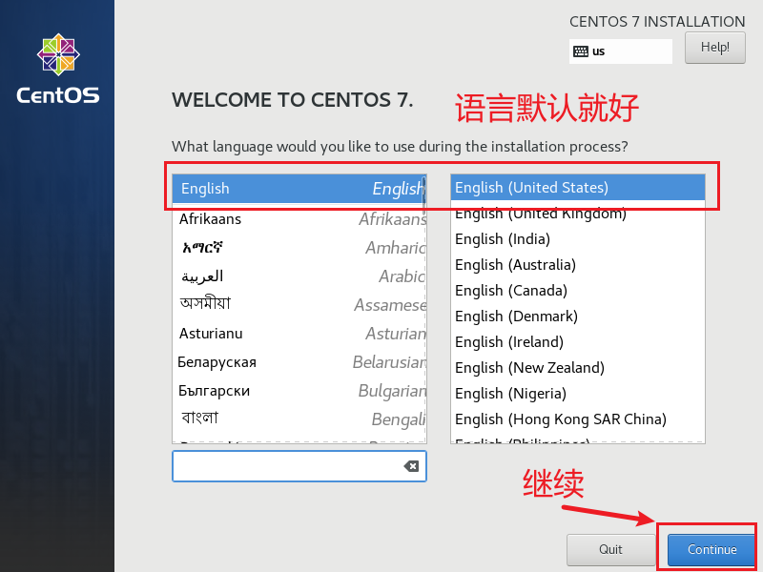The height and width of the screenshot is (572, 763).
Task: Choose English (India) locale
Action: pos(578,239)
